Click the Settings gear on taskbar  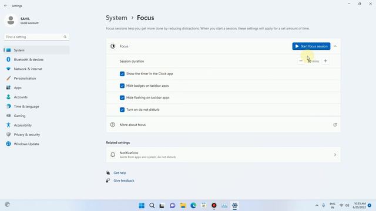pos(235,206)
